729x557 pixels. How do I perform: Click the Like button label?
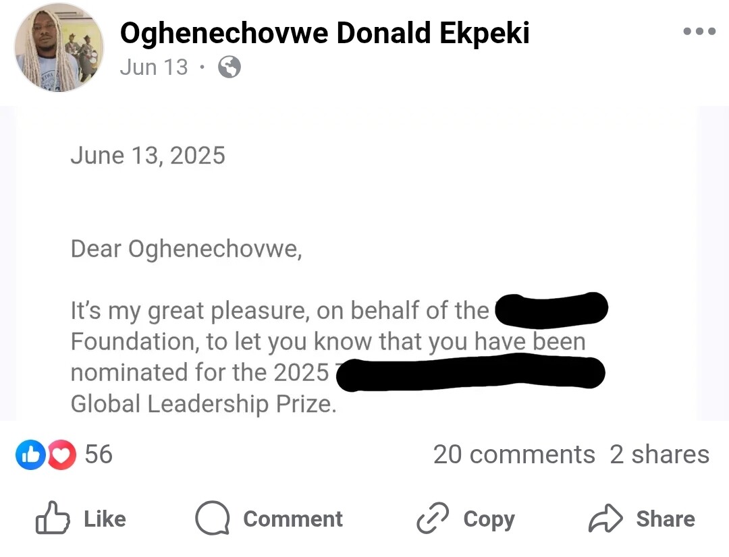point(105,519)
